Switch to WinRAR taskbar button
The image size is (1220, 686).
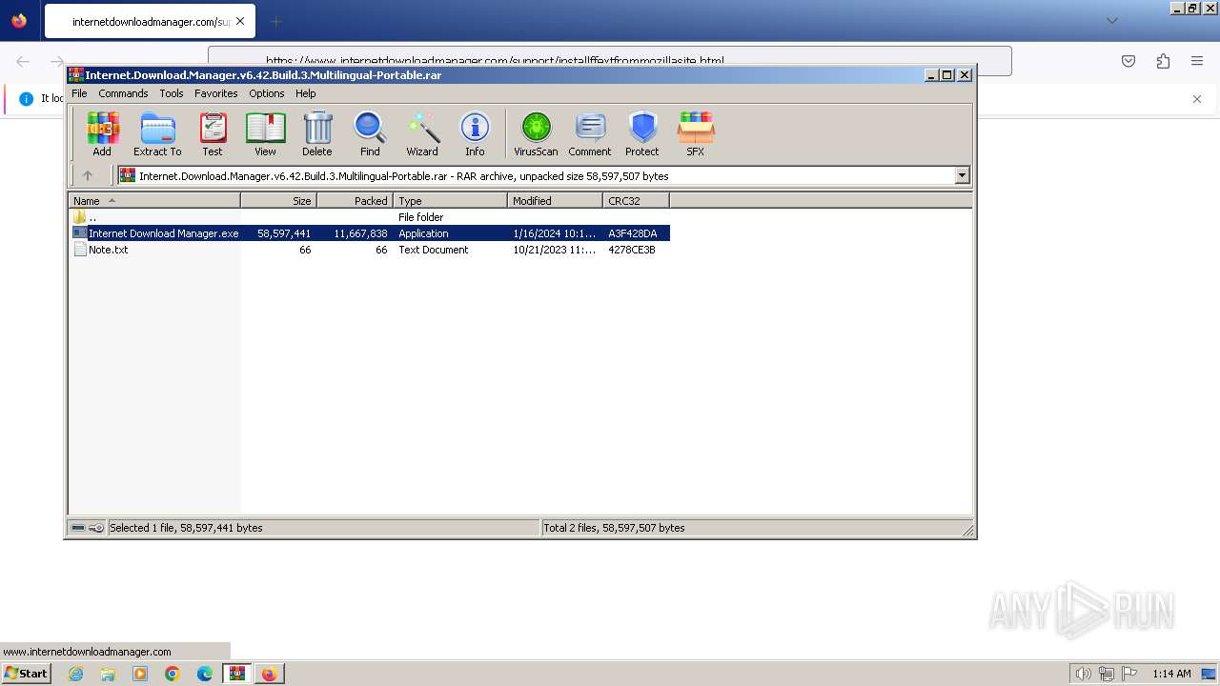(x=237, y=674)
